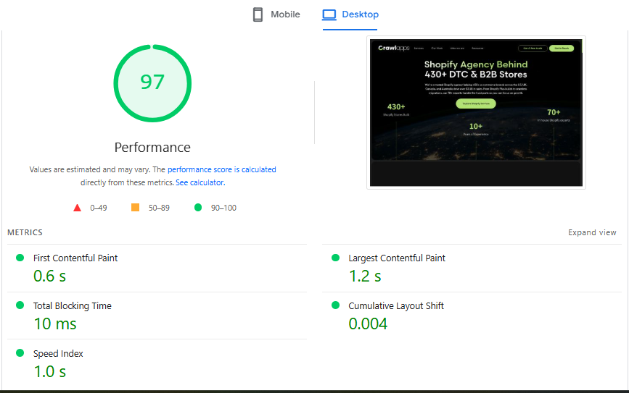Image resolution: width=629 pixels, height=393 pixels.
Task: Switch to the Mobile tab
Action: click(x=276, y=14)
